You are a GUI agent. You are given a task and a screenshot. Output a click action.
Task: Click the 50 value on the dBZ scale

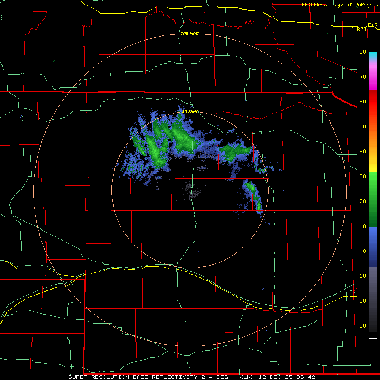point(363,127)
